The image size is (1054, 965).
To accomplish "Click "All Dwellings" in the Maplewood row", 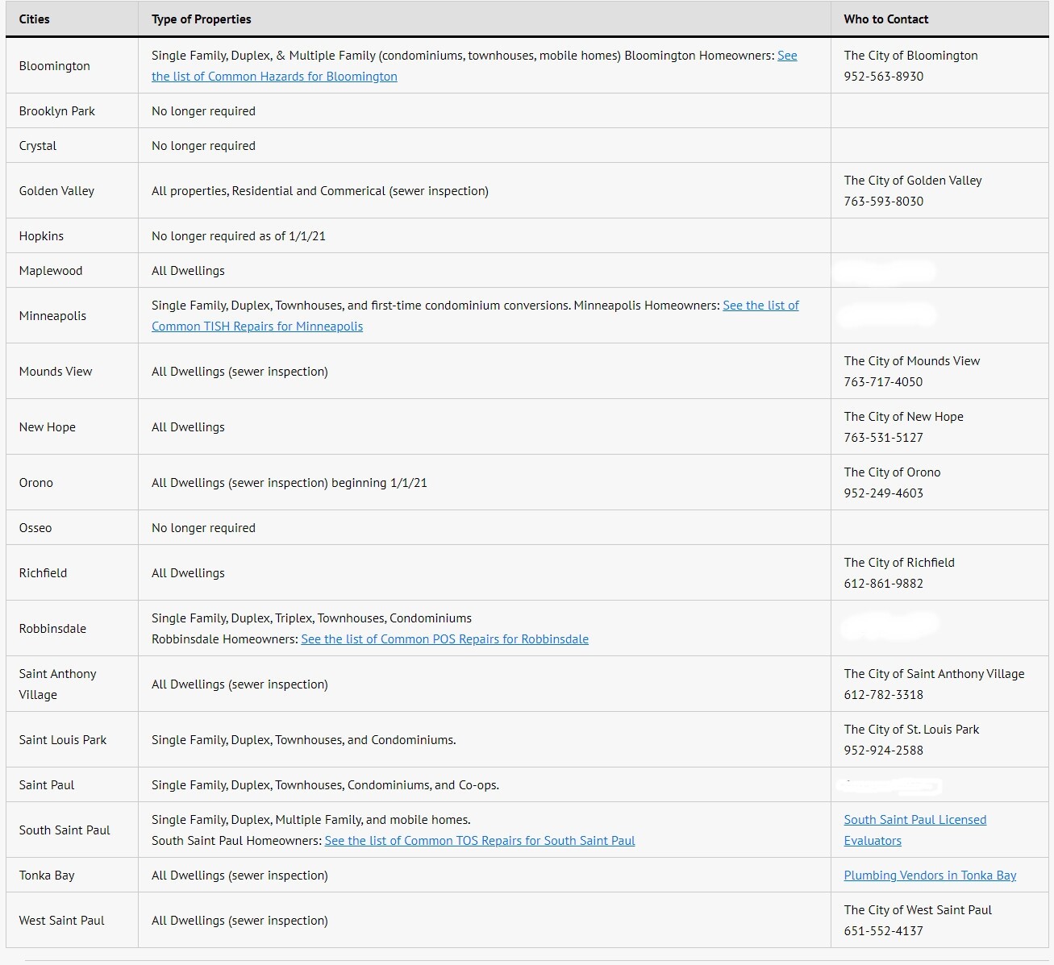I will coord(188,271).
